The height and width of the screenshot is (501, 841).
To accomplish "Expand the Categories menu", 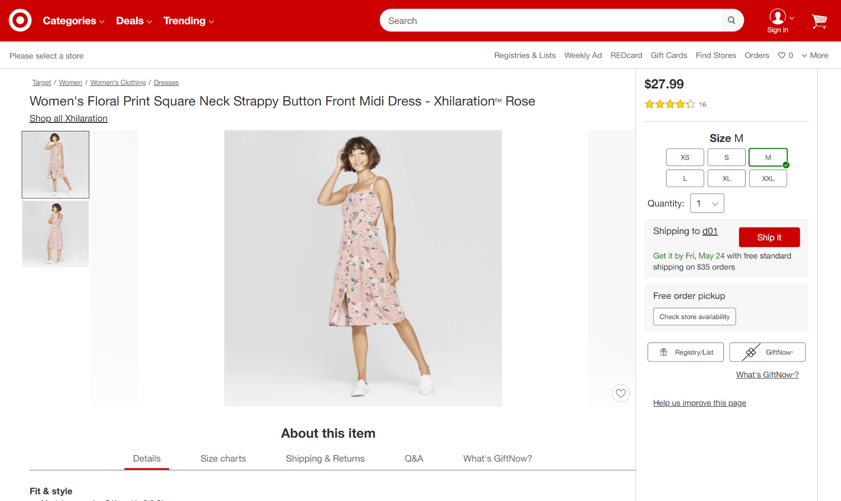I will point(73,21).
